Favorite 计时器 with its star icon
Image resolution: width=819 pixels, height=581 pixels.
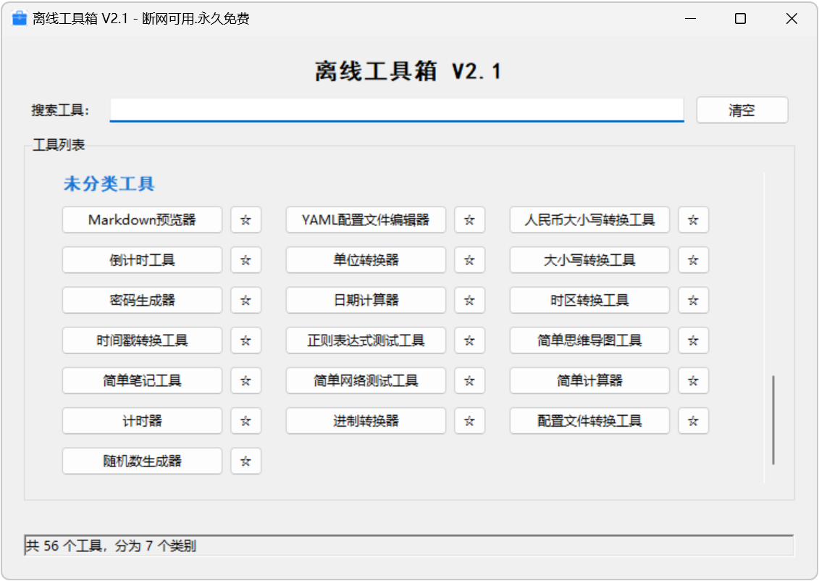point(245,421)
